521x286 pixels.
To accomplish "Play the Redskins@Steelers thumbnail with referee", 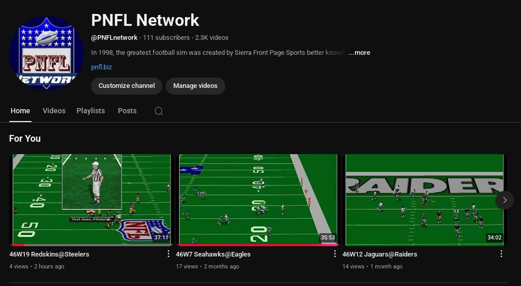I will coord(91,200).
